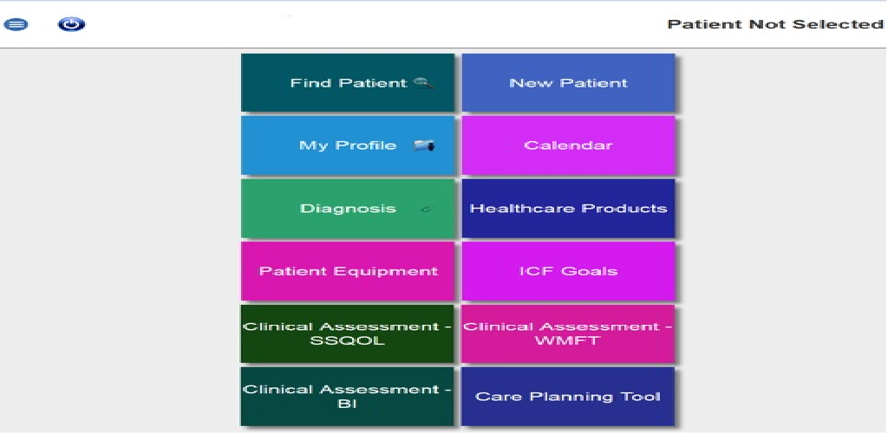Open the Calendar tile

[x=568, y=145]
